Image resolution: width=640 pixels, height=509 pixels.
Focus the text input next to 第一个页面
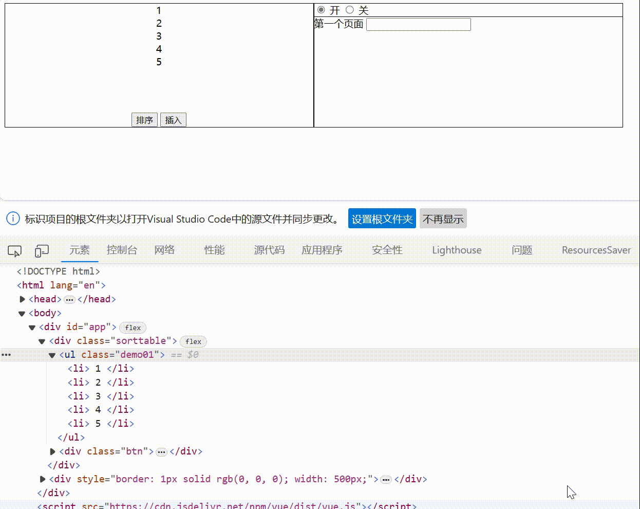pyautogui.click(x=419, y=24)
